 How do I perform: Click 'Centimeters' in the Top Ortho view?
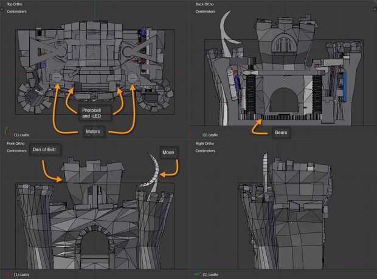pyautogui.click(x=16, y=12)
